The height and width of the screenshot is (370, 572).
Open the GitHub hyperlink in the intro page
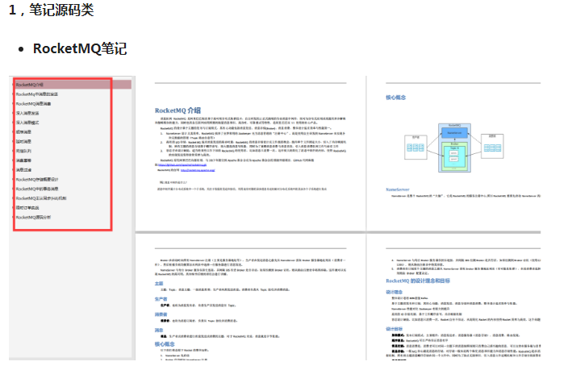click(x=182, y=164)
